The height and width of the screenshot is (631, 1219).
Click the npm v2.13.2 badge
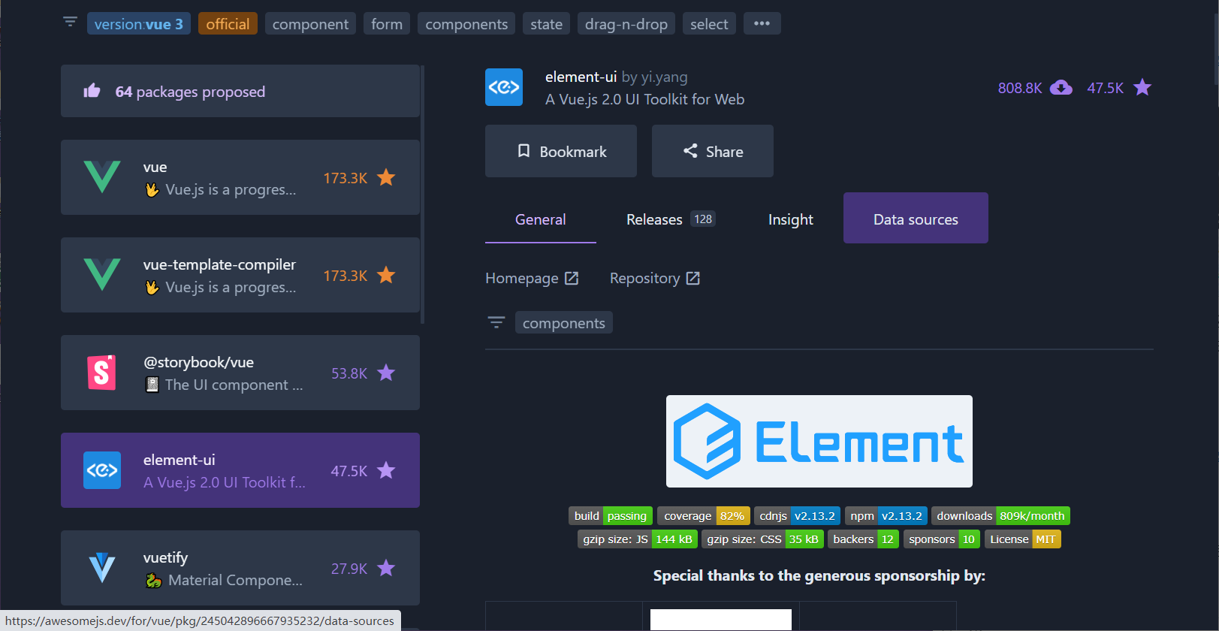click(x=886, y=516)
